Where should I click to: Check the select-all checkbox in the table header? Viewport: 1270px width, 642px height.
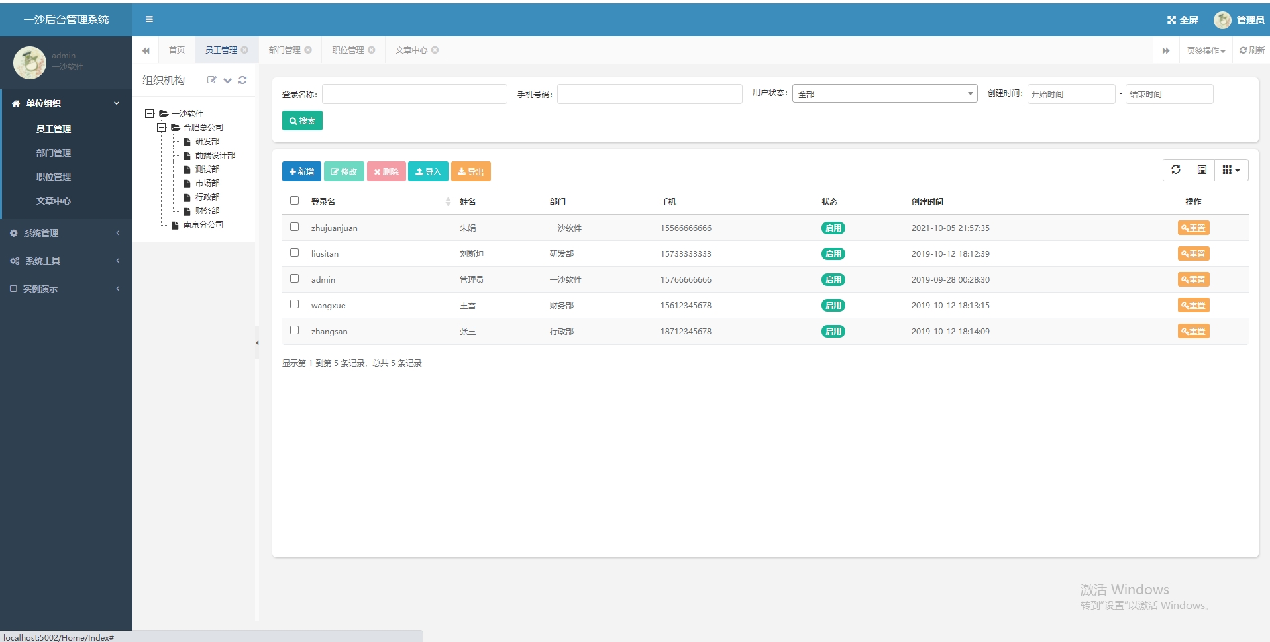coord(294,199)
